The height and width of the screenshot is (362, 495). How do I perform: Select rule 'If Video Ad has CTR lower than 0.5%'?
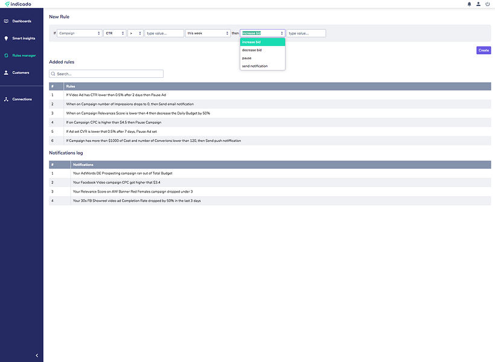coord(270,95)
